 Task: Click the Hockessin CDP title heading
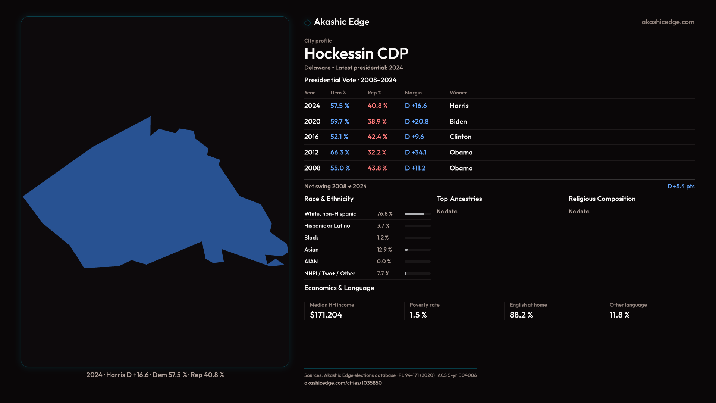[356, 54]
